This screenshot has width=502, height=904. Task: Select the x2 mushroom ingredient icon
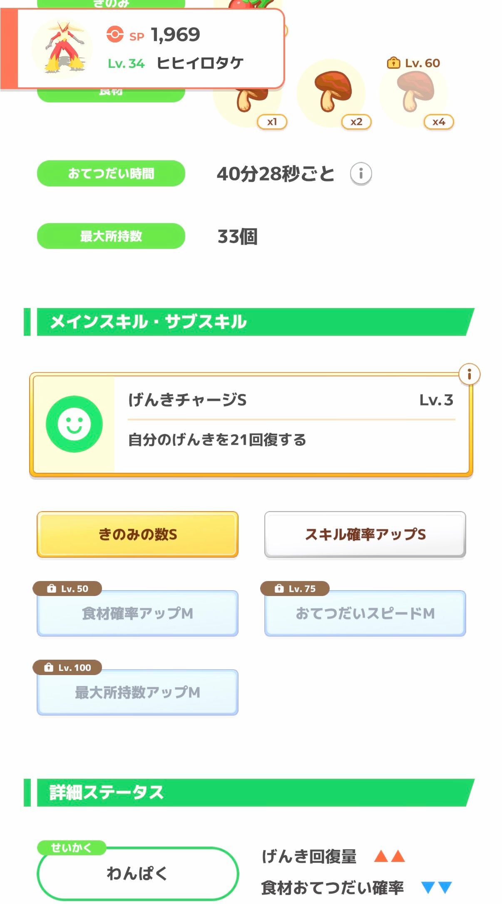[331, 93]
